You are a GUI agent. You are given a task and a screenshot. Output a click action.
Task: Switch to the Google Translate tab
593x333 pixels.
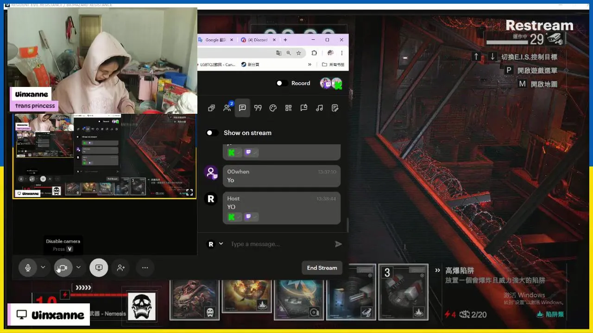pyautogui.click(x=214, y=40)
